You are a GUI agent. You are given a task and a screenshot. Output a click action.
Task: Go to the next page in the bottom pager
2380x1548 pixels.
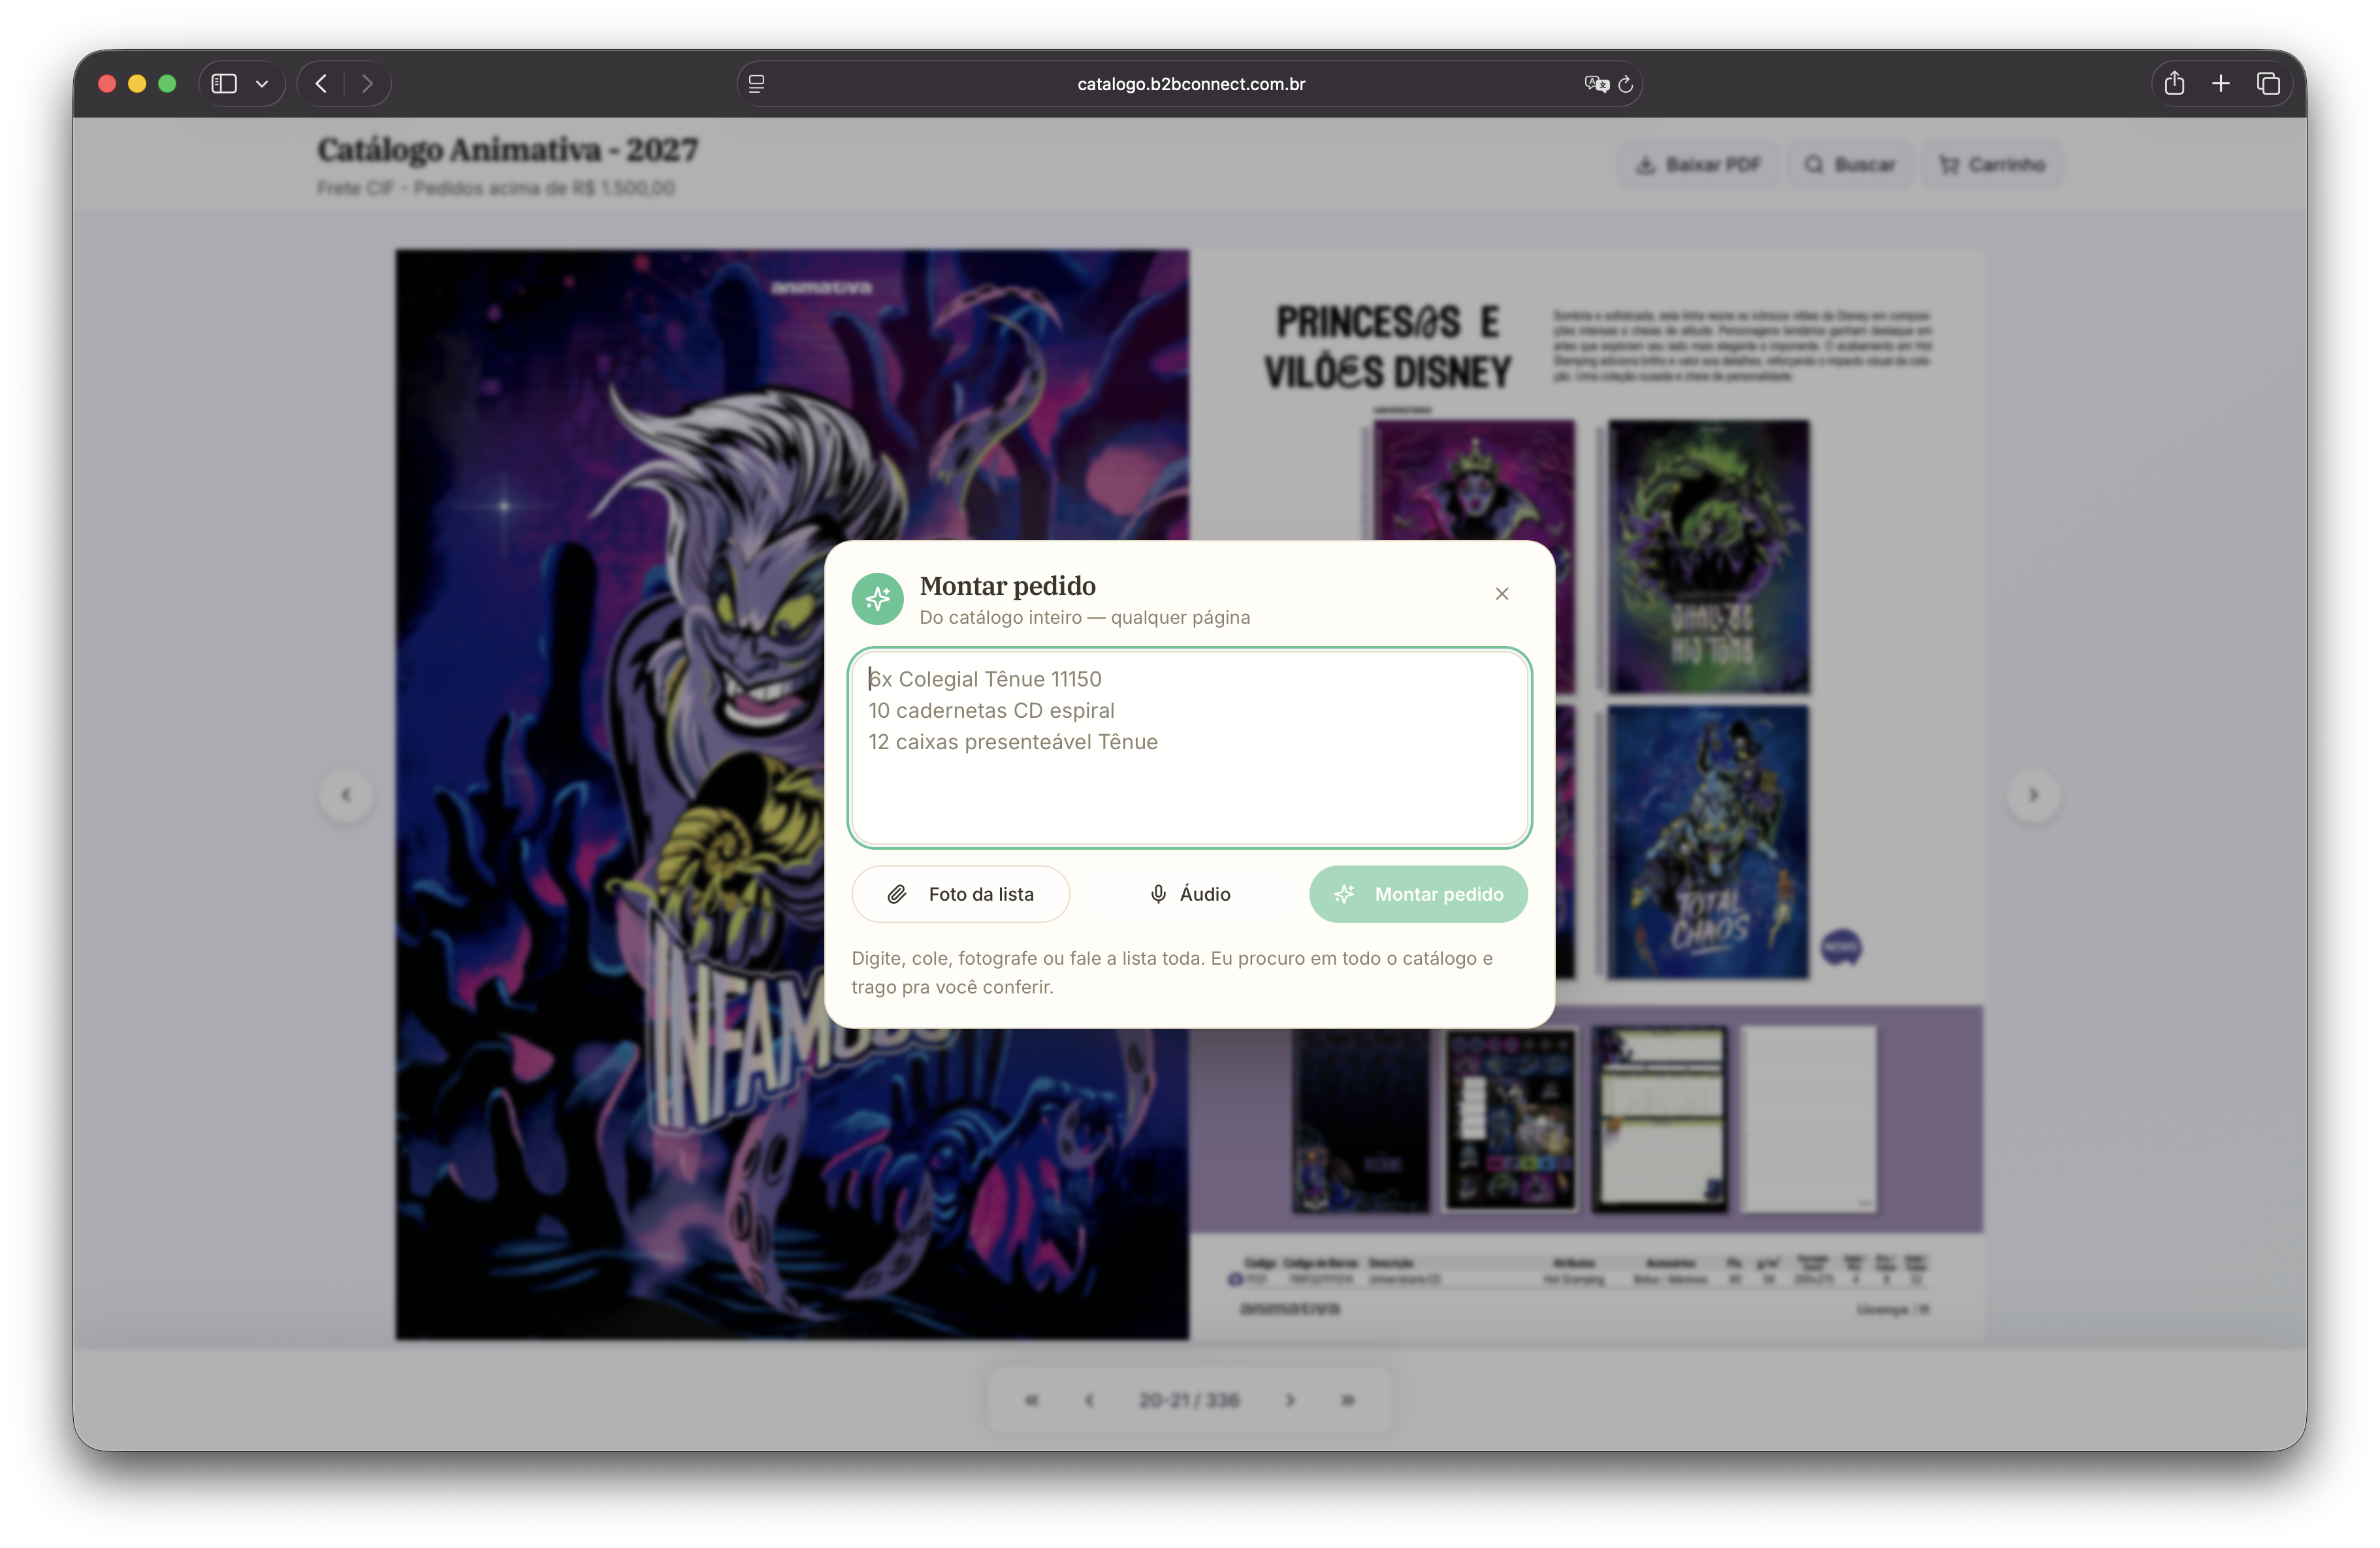click(x=1290, y=1400)
